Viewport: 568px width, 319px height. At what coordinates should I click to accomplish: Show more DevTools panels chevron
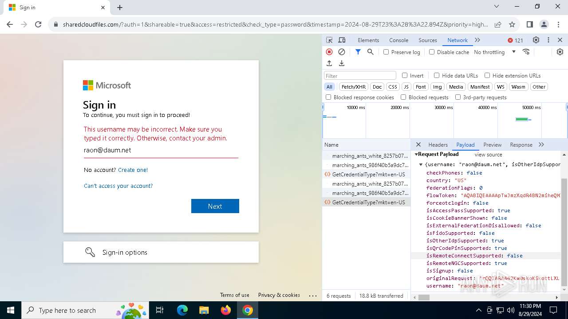pos(477,40)
